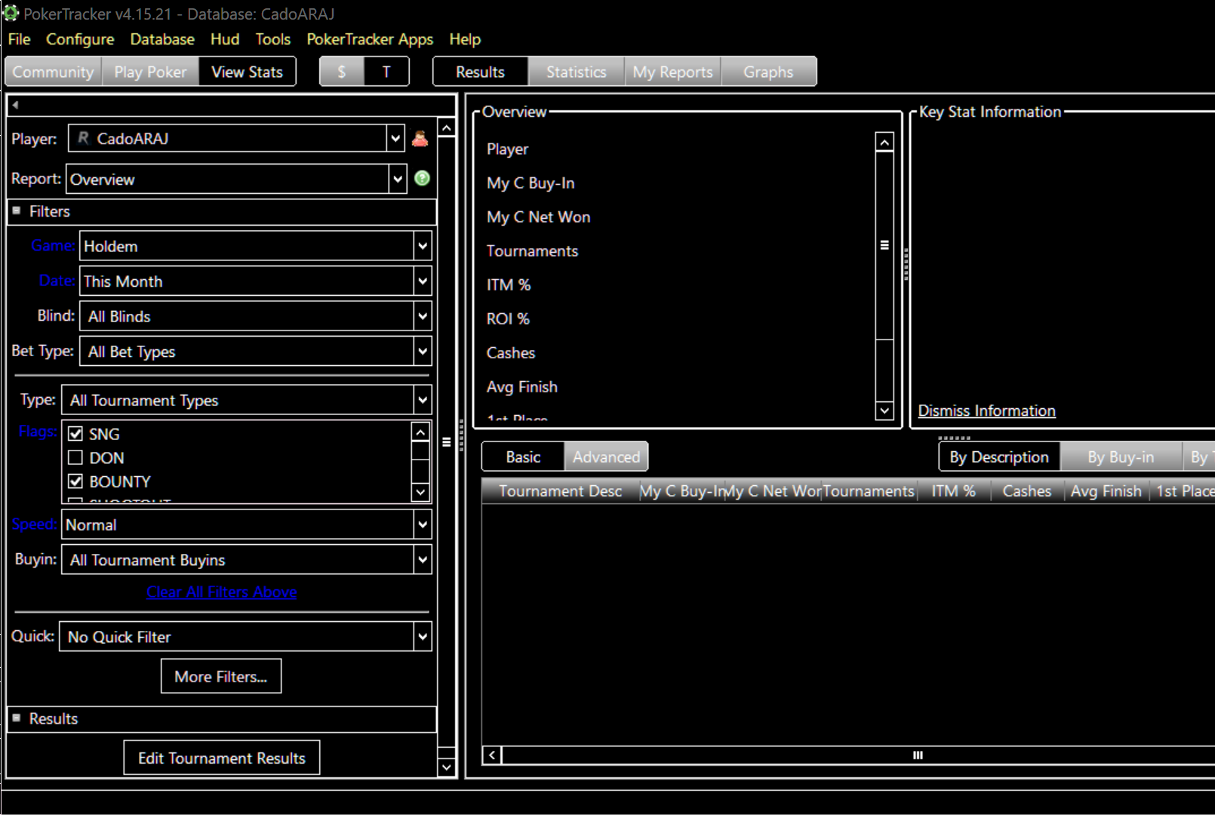Click the Overview list vertical scrollbar thumb
Image resolution: width=1215 pixels, height=815 pixels.
(x=884, y=245)
